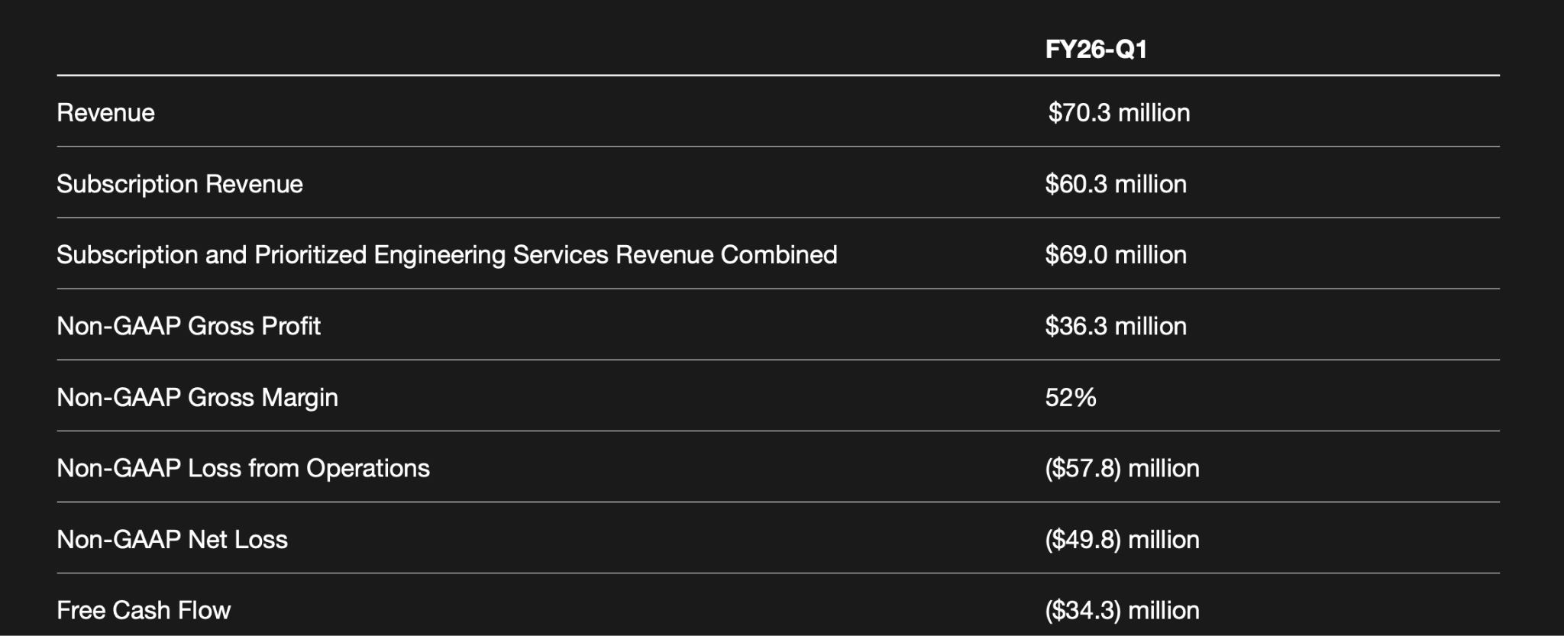
Task: Select the 52% gross margin value
Action: [x=1071, y=398]
